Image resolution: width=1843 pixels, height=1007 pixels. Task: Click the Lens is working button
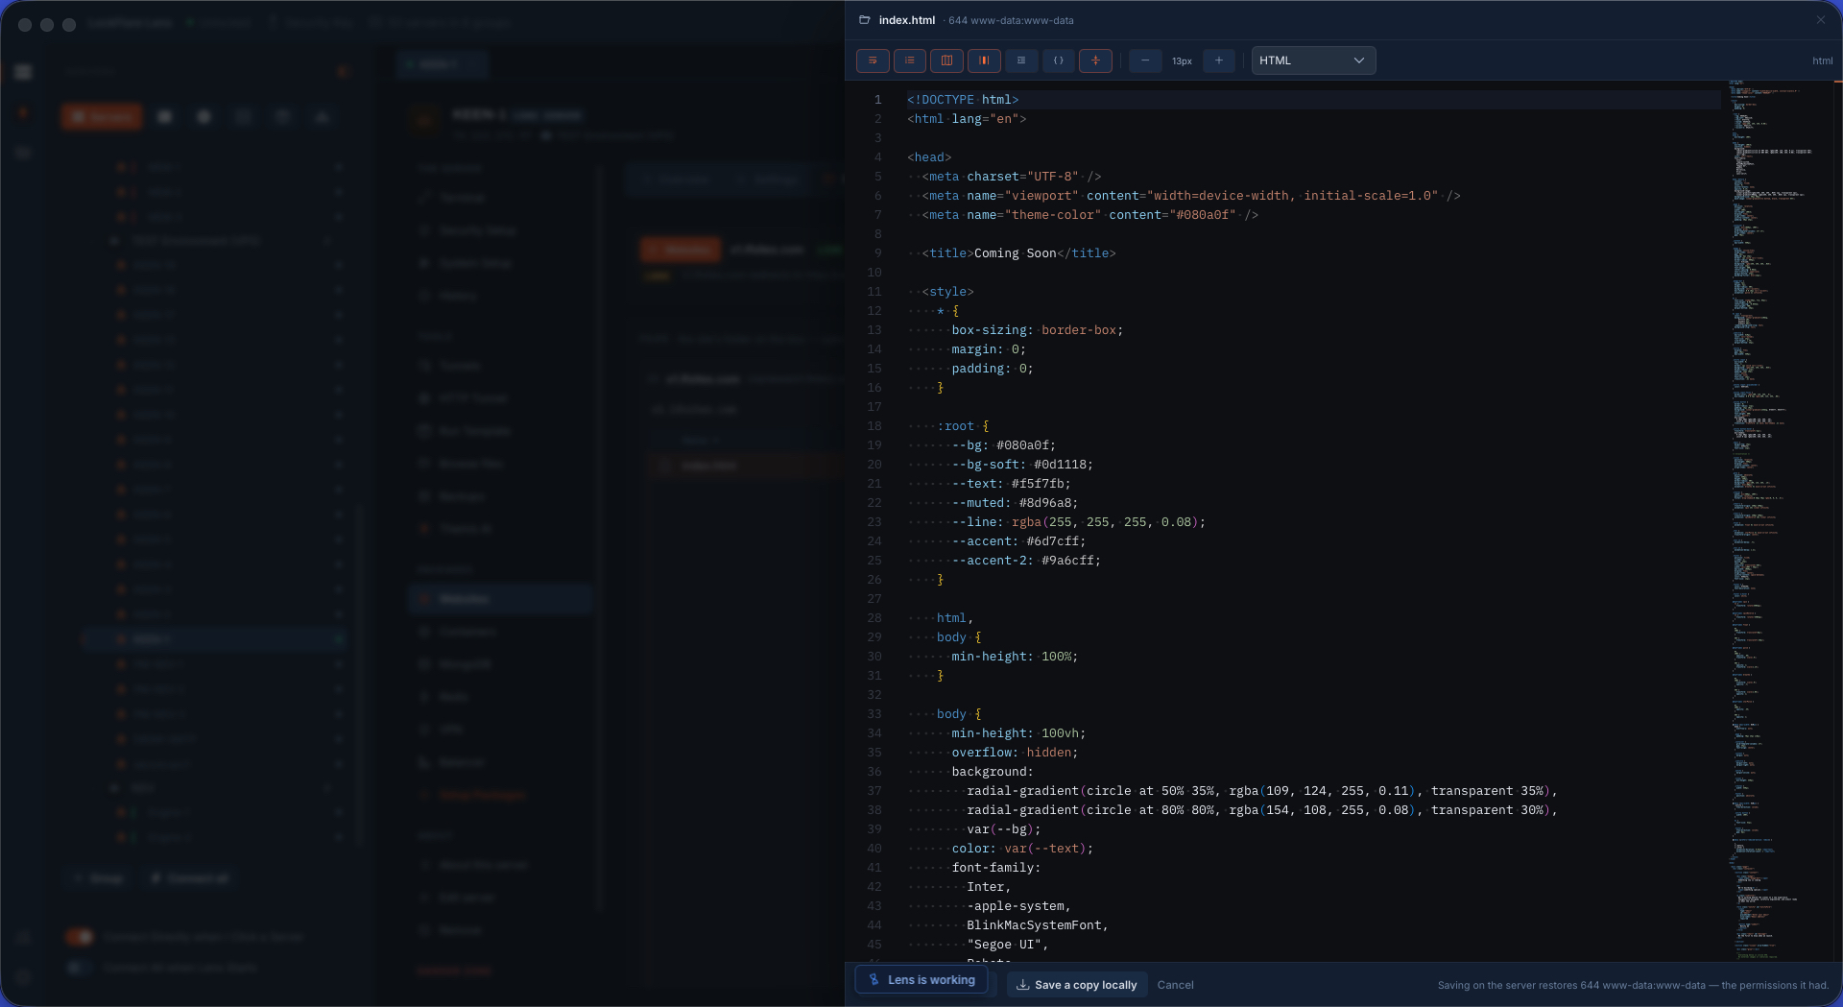pos(921,980)
